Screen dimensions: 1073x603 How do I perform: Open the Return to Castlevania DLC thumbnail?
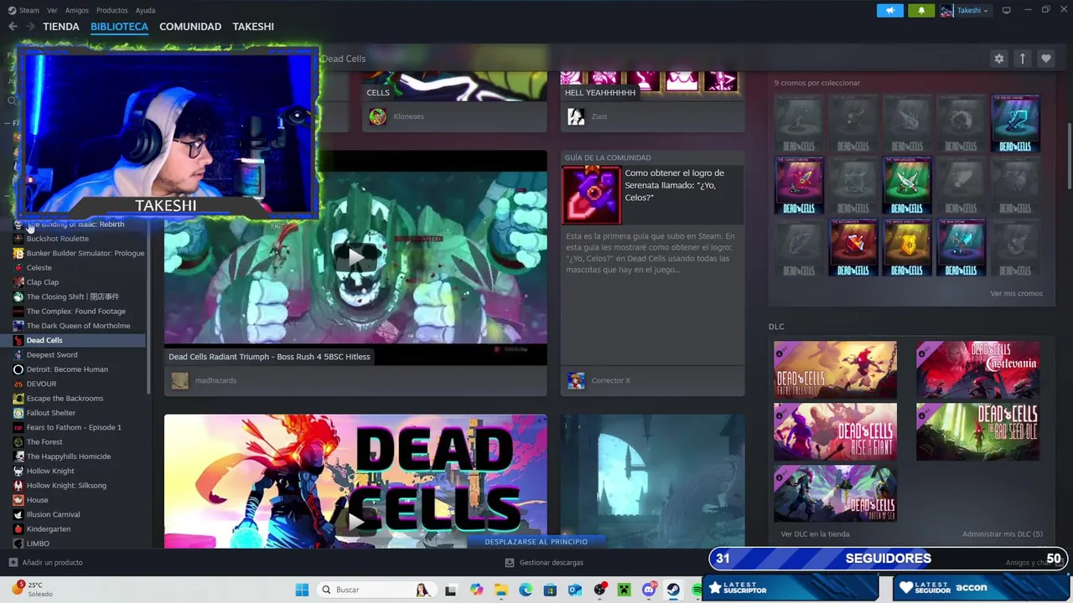tap(977, 369)
